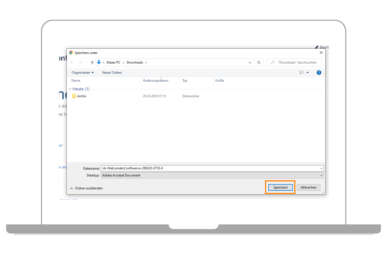Click the change view layout icon
Screen dimensions: 387x255
coord(302,73)
